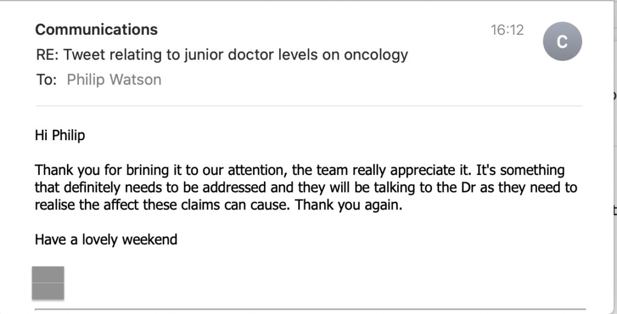Click the email subject line about oncology
This screenshot has width=617, height=314.
[222, 55]
